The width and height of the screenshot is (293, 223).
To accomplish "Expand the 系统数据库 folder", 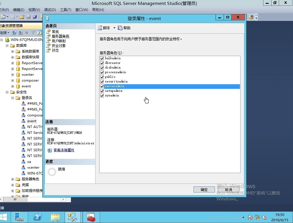I will 12,51.
